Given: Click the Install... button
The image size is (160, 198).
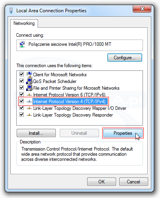Looking at the screenshot, I should (36, 133).
